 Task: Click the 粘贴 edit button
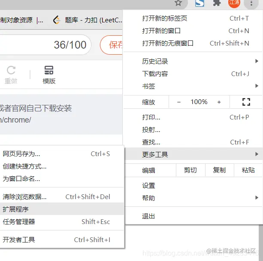248,170
